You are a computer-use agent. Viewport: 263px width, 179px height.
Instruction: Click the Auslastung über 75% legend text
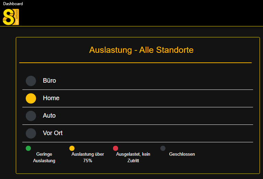tap(88, 157)
